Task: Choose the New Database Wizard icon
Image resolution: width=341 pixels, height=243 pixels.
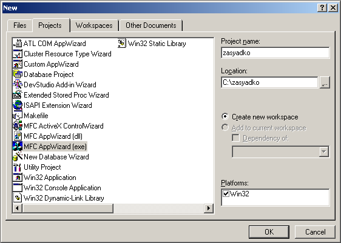Action: [x=18, y=157]
